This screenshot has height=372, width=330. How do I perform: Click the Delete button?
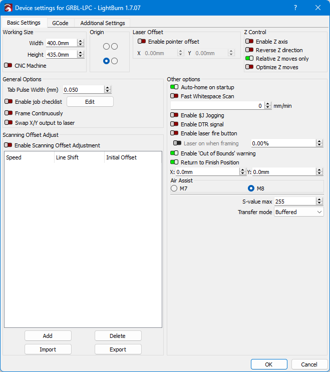tap(118, 336)
